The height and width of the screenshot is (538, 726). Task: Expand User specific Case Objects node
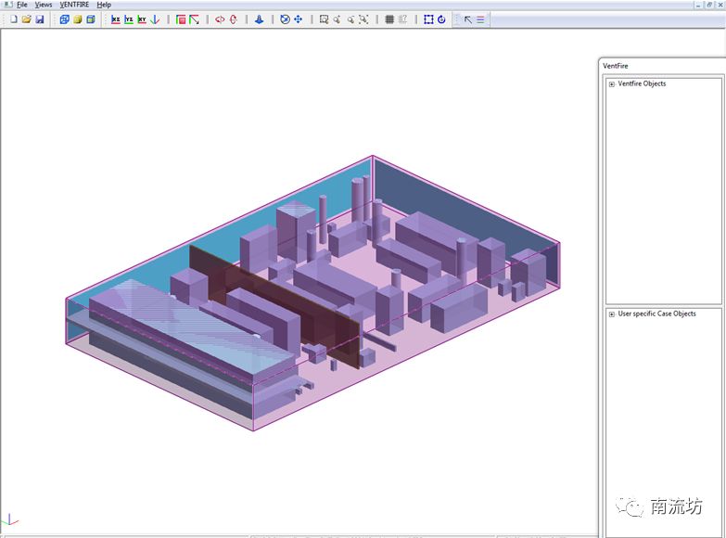(x=612, y=314)
